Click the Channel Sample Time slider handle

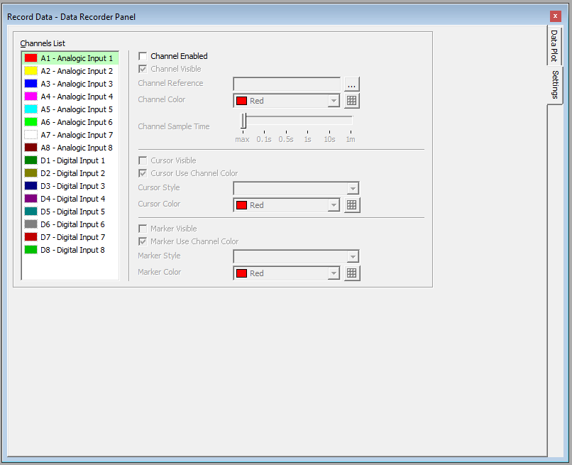[243, 121]
